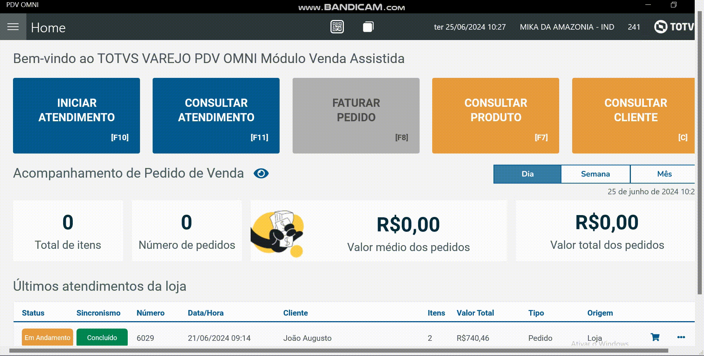Click the Origem column header
The image size is (704, 356).
[600, 313]
